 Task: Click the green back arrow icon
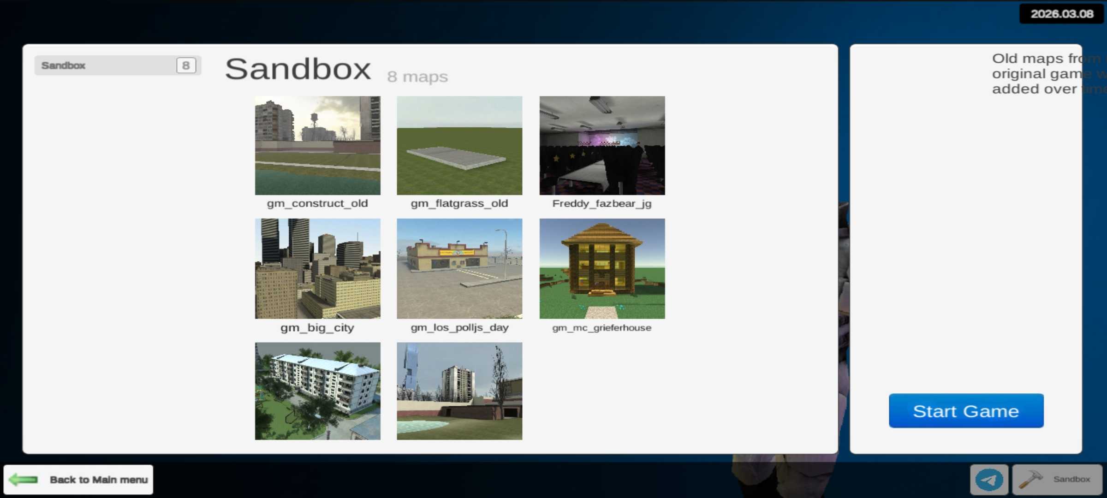pyautogui.click(x=23, y=480)
